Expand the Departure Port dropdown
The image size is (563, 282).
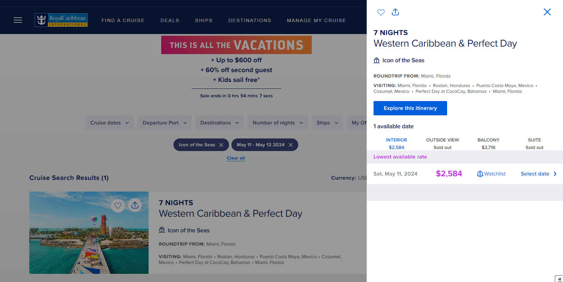(164, 123)
